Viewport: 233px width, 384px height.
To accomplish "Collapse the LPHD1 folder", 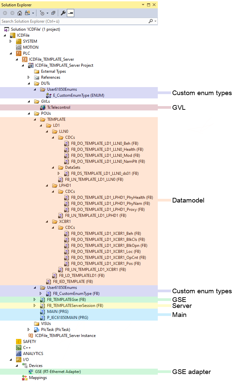I will (47, 185).
